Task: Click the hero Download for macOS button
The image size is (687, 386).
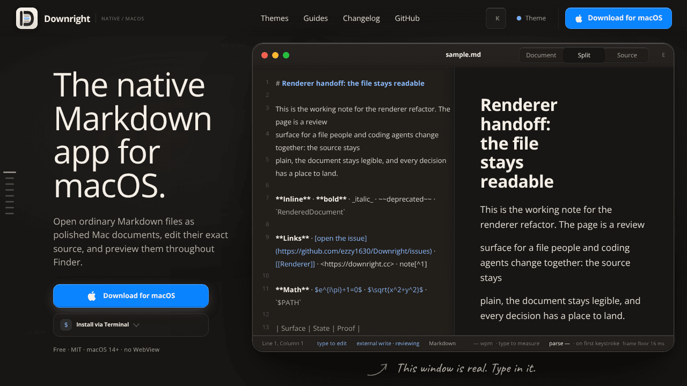Action: tap(131, 296)
